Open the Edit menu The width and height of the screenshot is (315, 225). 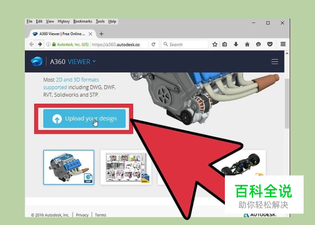pyautogui.click(x=39, y=21)
